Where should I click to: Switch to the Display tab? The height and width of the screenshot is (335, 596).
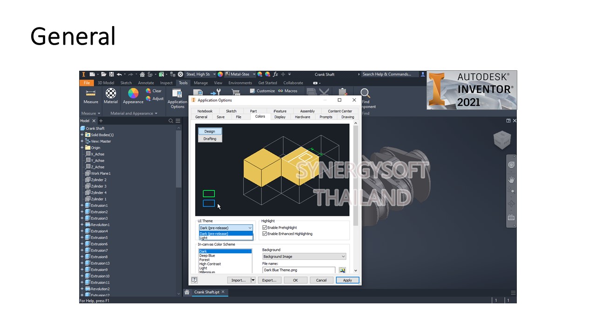[x=280, y=117]
